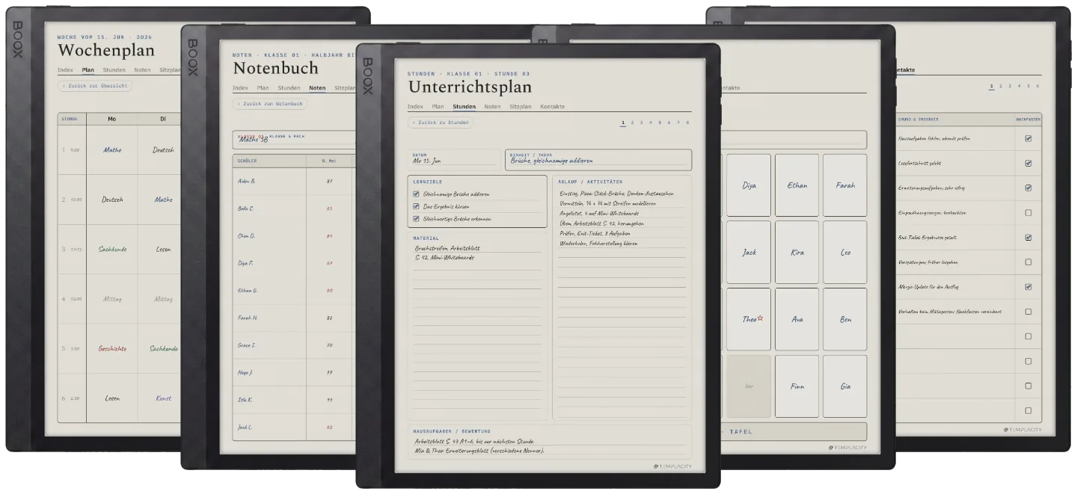Image resolution: width=1077 pixels, height=494 pixels.
Task: Switch to Noten tab in Unterrichtsplan screen
Action: pyautogui.click(x=492, y=107)
